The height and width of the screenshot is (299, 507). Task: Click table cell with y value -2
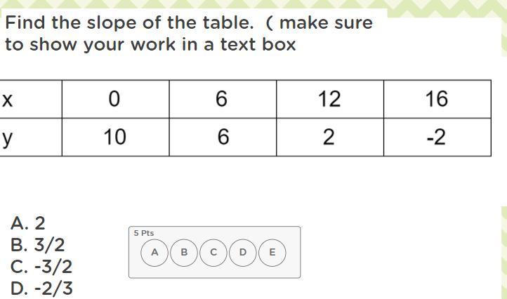coord(437,137)
